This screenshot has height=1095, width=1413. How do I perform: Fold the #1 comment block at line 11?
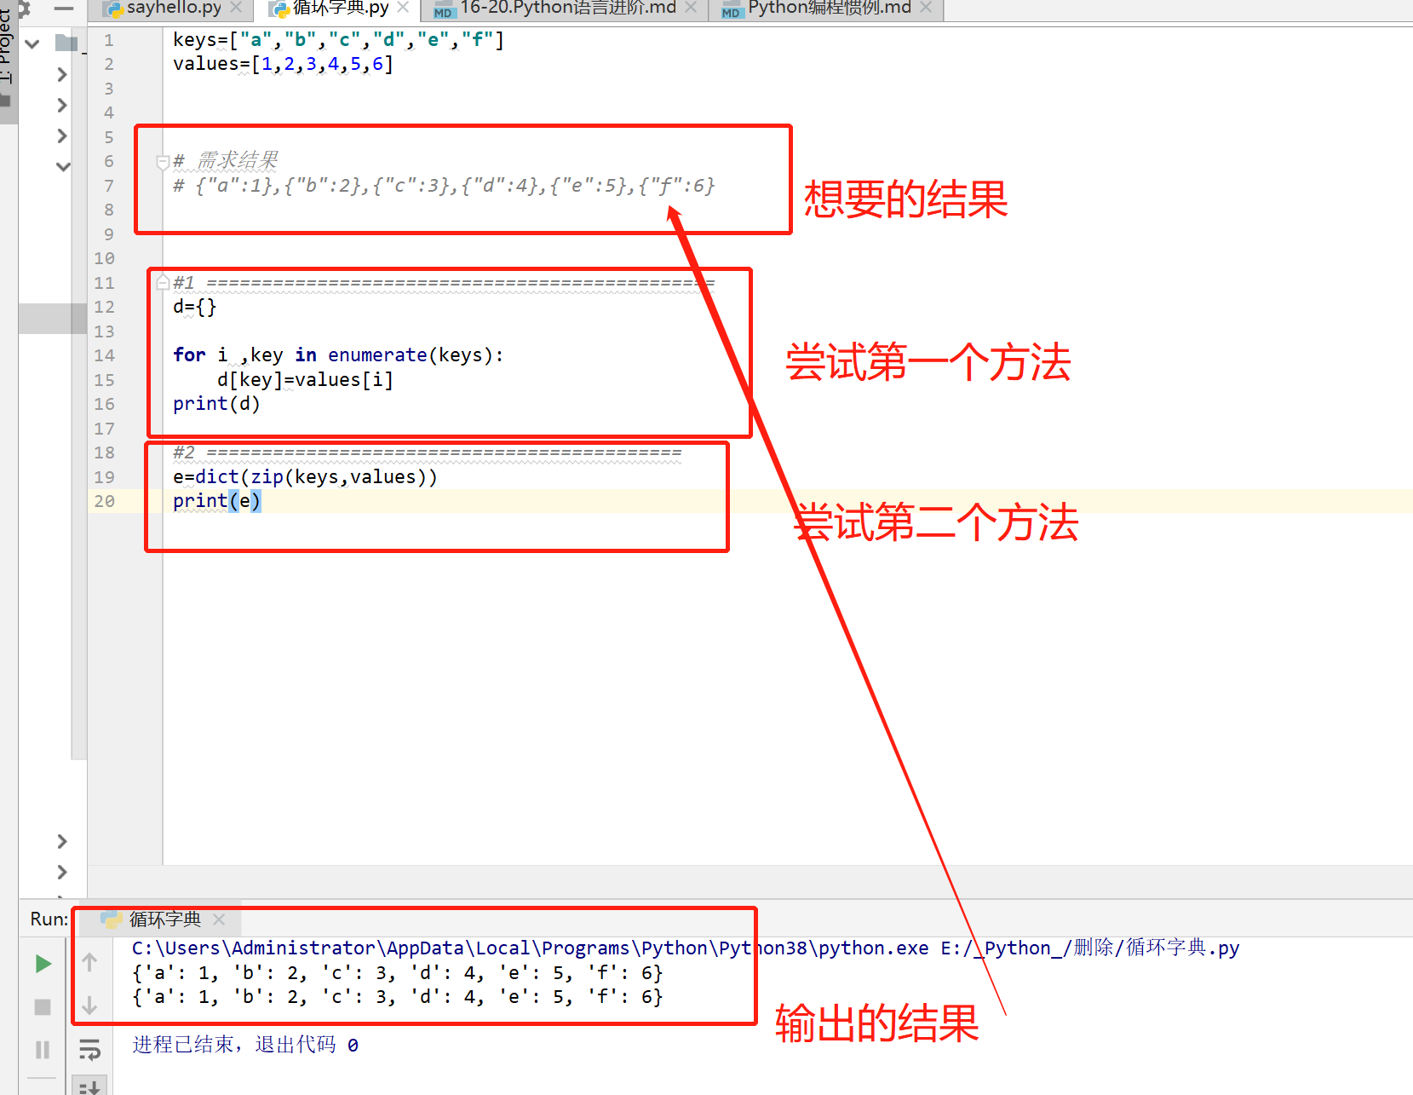point(163,283)
